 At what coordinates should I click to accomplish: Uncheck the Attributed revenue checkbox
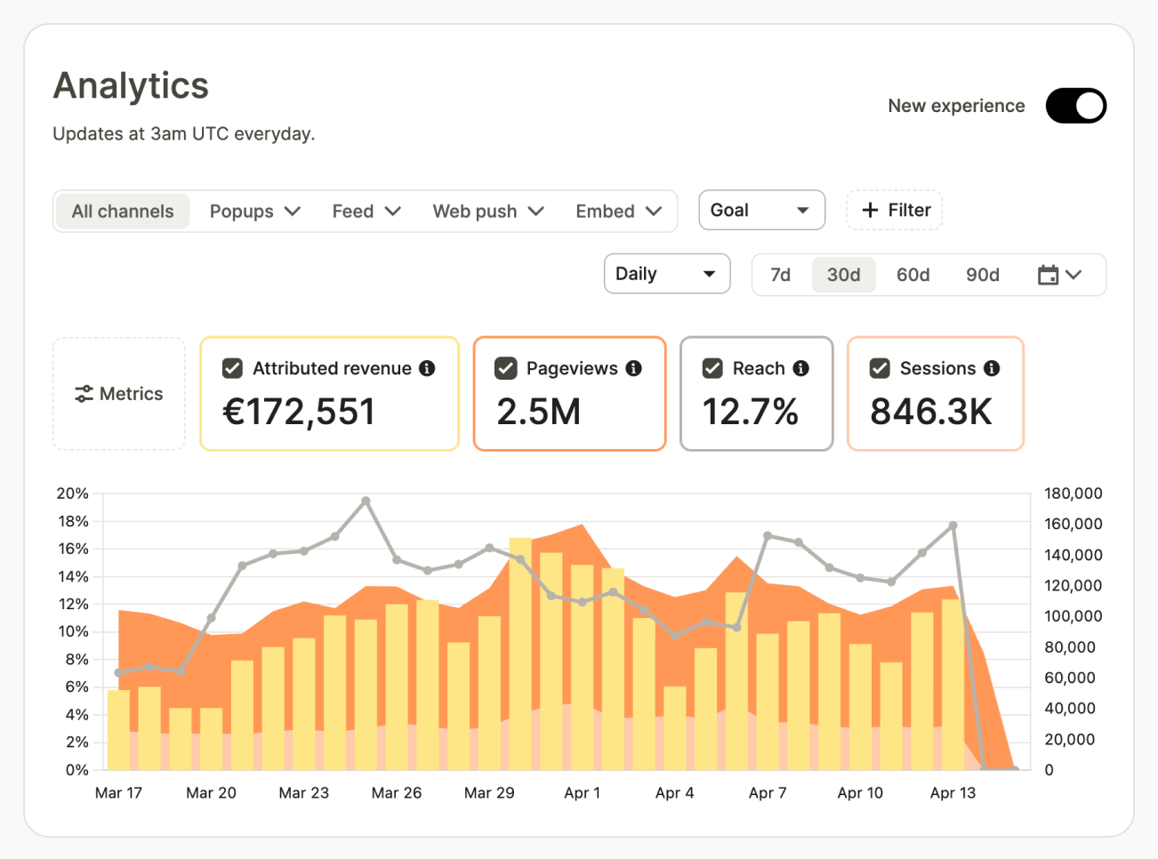(232, 368)
